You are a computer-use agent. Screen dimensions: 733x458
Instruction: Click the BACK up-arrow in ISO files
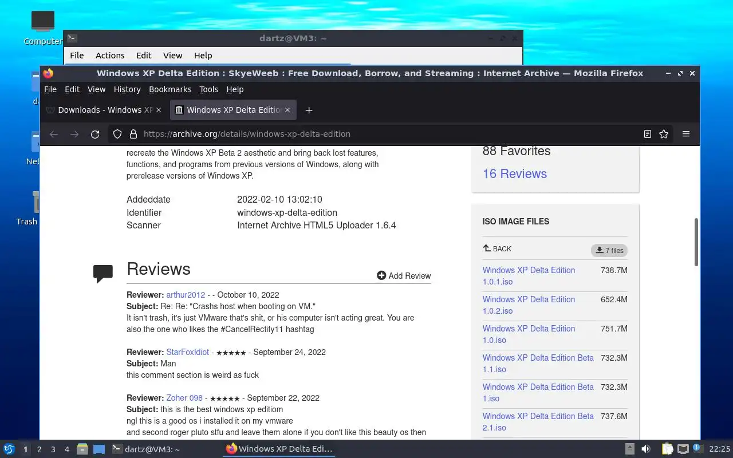coord(487,248)
